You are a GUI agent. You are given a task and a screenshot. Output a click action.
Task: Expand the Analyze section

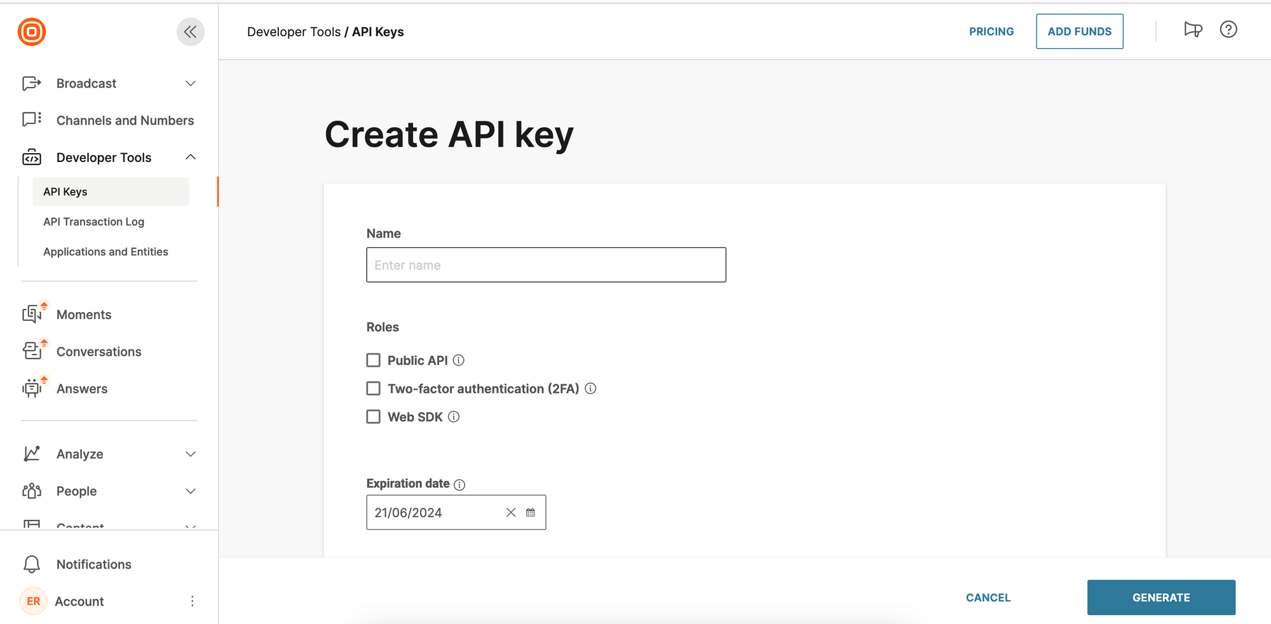coord(190,453)
